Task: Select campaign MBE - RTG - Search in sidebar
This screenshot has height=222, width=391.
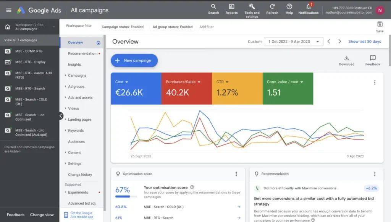Action: point(29,89)
